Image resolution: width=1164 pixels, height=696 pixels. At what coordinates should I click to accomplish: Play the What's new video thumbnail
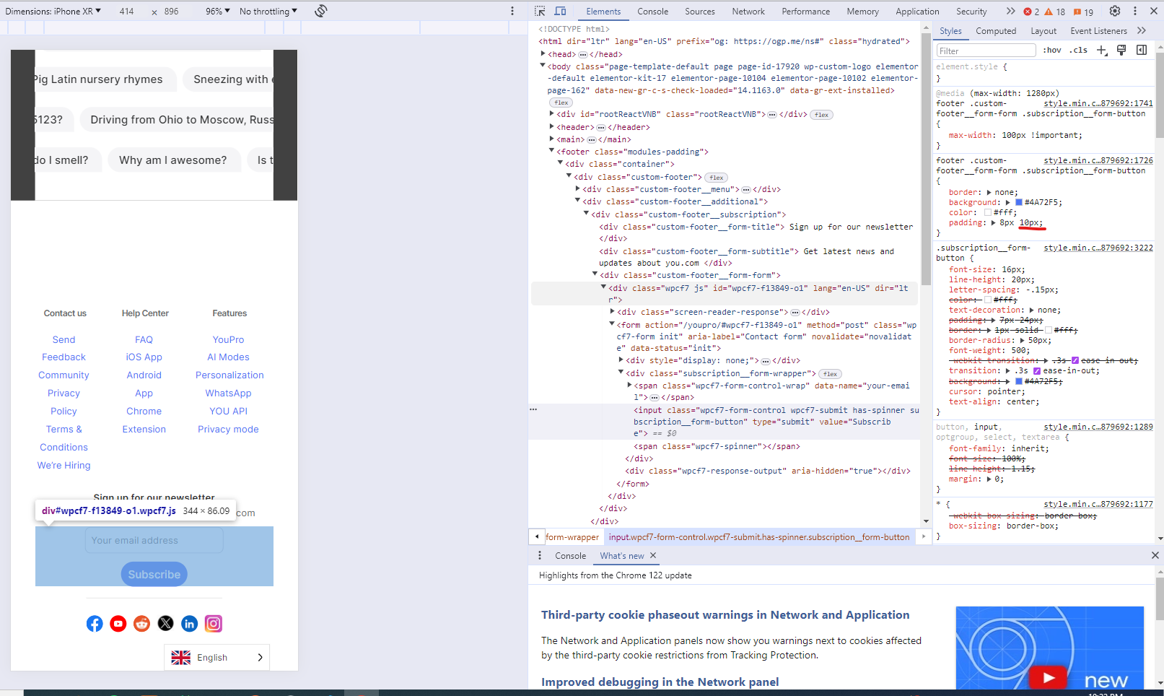(x=1049, y=677)
